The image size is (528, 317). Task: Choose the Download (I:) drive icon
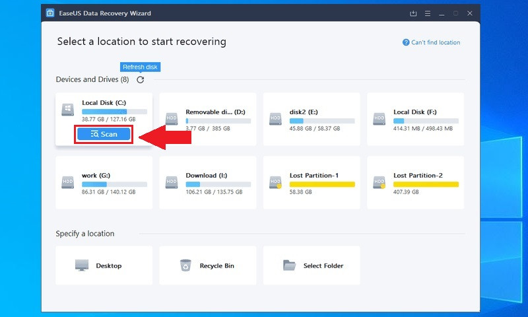point(172,182)
